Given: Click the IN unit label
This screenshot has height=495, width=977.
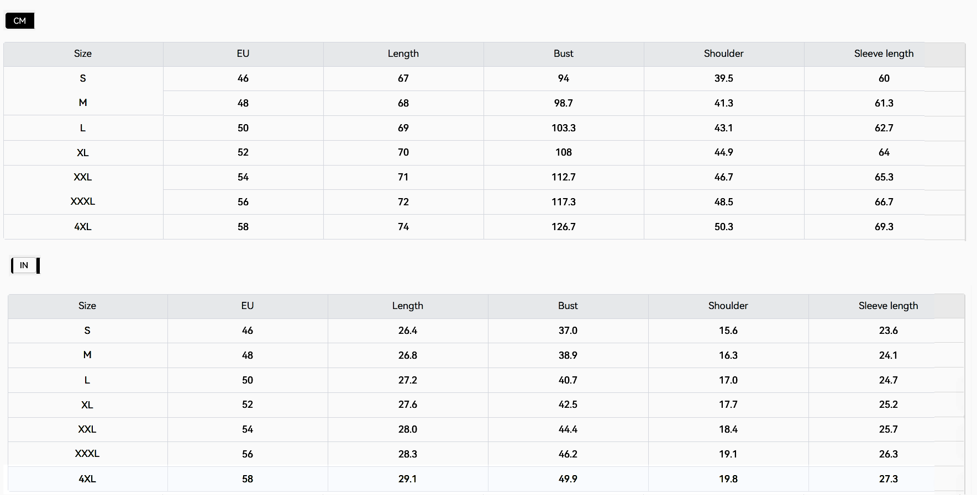Looking at the screenshot, I should 24,265.
